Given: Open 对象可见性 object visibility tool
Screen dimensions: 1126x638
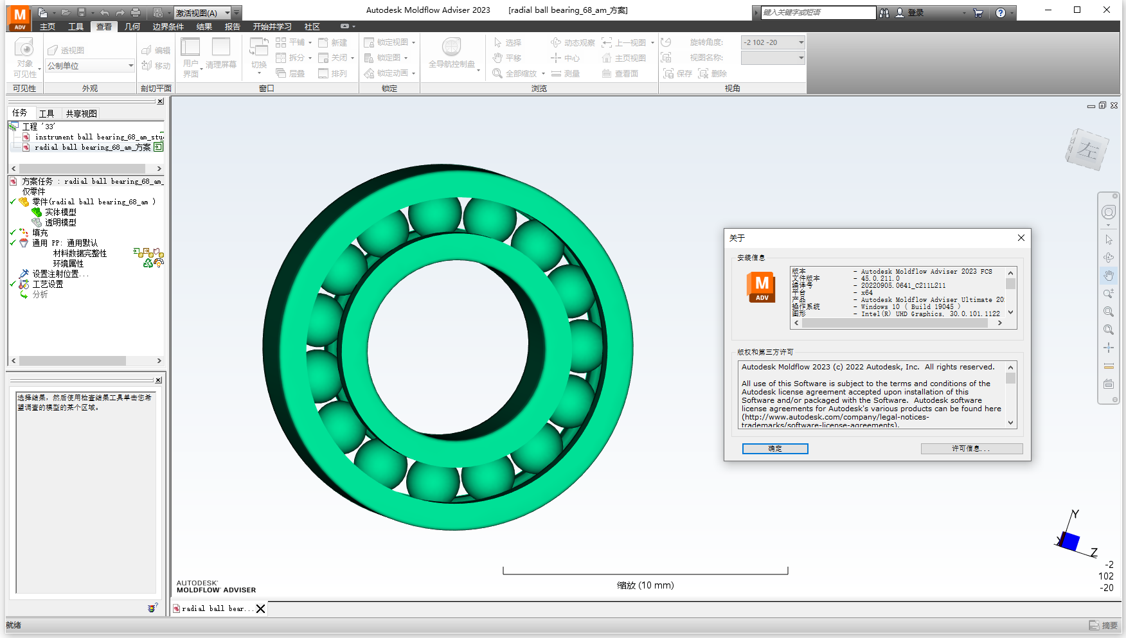Looking at the screenshot, I should coord(25,58).
